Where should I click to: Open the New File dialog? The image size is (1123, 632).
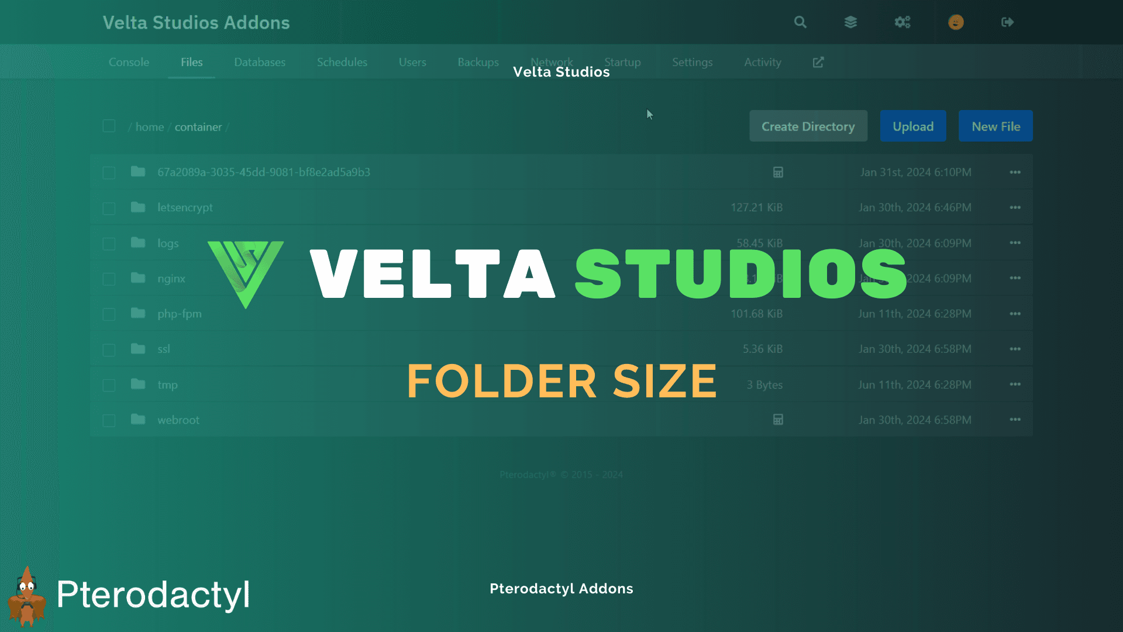(x=995, y=126)
